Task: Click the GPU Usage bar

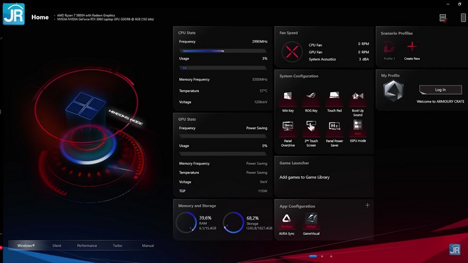Action: pyautogui.click(x=223, y=154)
